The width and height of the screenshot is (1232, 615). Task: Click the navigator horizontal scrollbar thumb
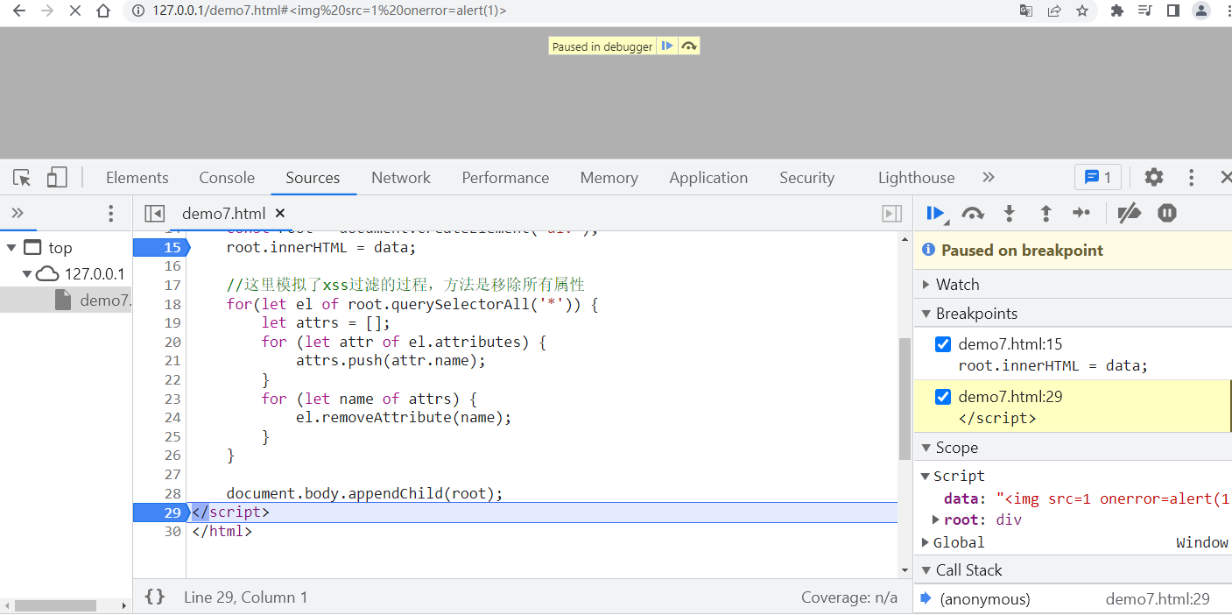(x=55, y=605)
